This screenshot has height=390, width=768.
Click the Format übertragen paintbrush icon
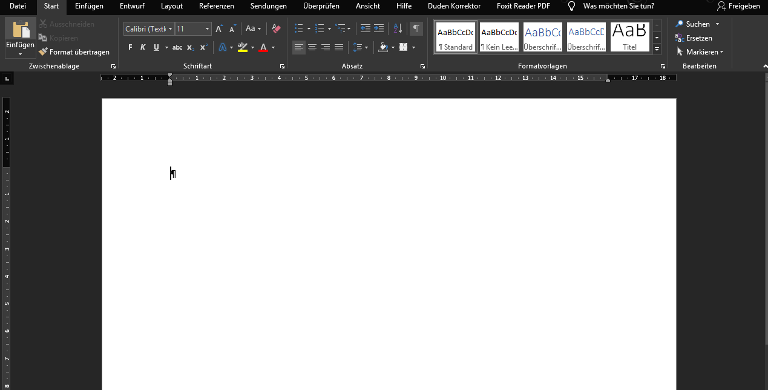pyautogui.click(x=43, y=52)
